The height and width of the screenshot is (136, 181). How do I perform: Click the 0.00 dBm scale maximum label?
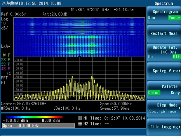point(51,120)
